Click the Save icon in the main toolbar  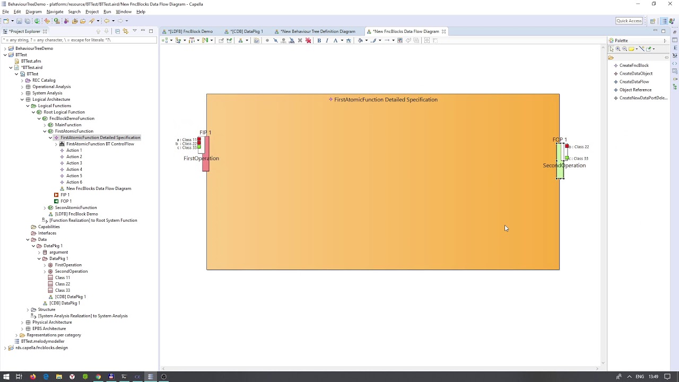19,21
